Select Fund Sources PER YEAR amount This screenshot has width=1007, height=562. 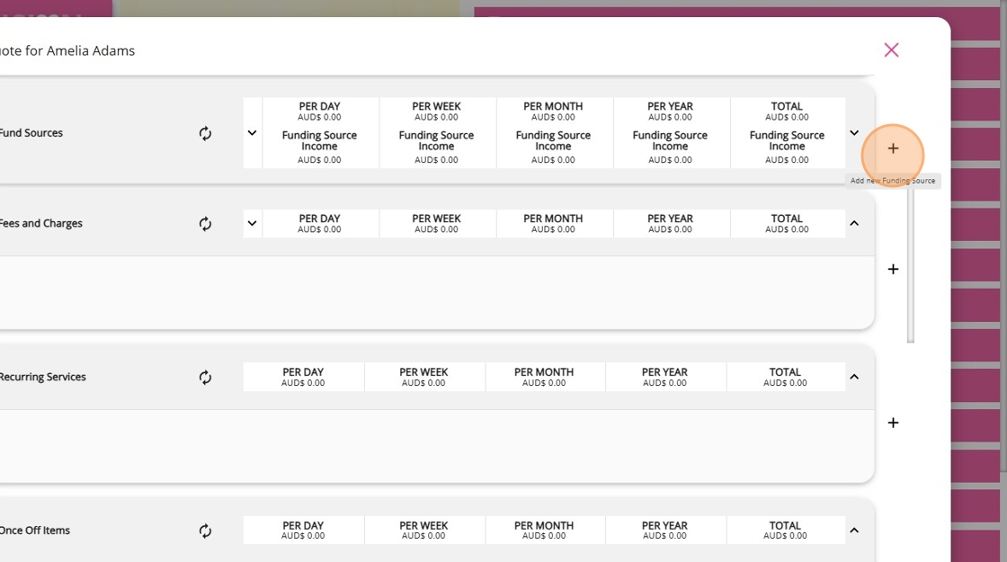pyautogui.click(x=670, y=118)
